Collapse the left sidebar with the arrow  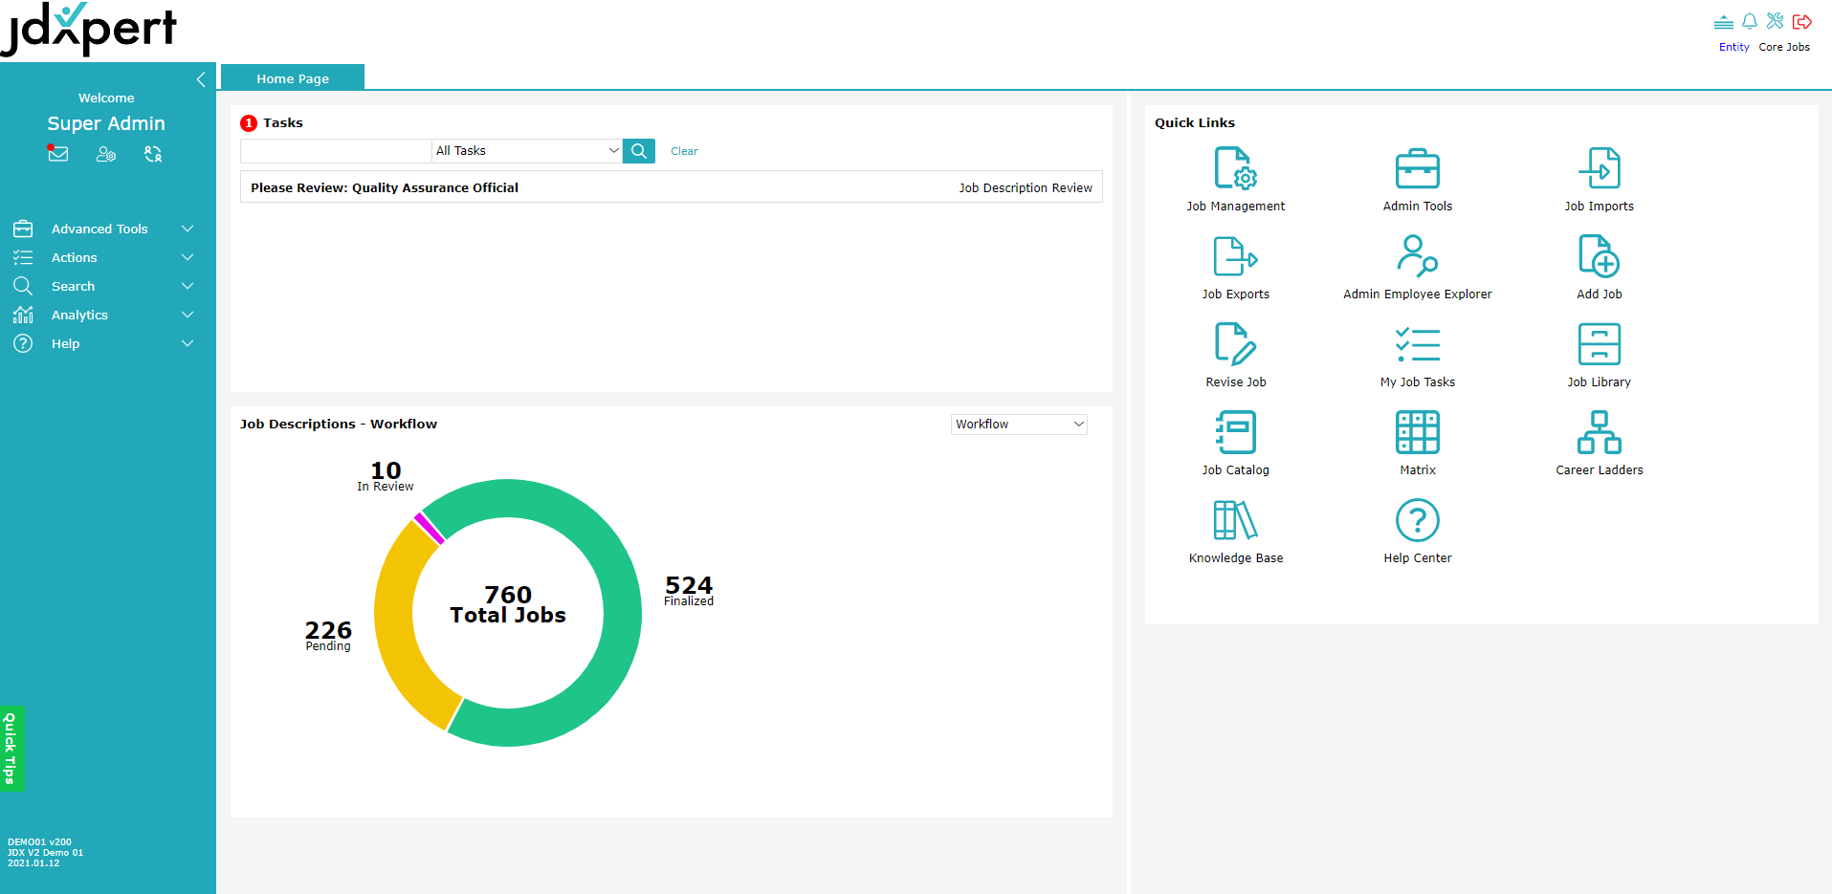coord(201,79)
